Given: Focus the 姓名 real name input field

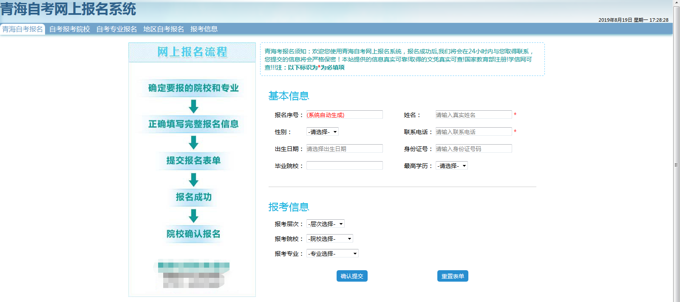Looking at the screenshot, I should (x=473, y=115).
